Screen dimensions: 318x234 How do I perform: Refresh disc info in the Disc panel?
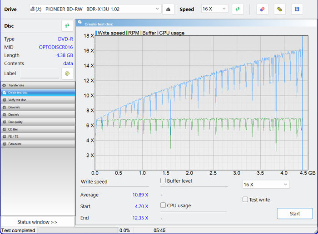point(67,26)
